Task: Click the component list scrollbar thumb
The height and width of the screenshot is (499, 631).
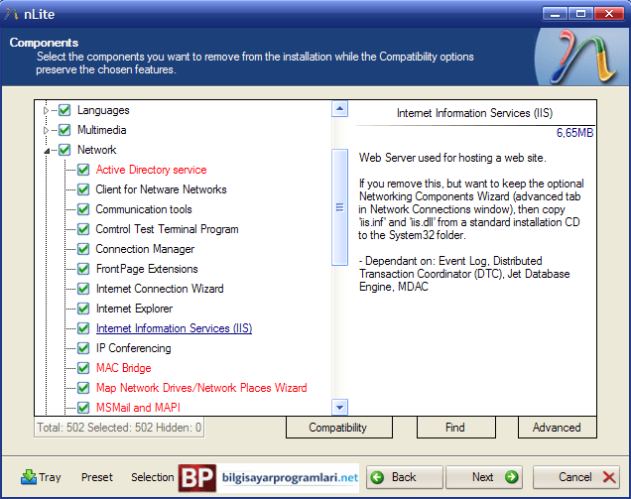Action: (339, 207)
